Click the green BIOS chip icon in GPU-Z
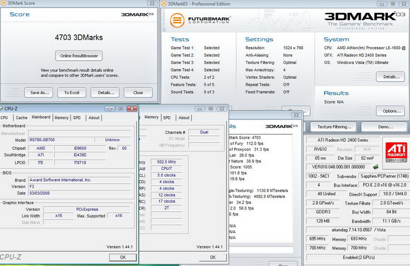The height and width of the screenshot is (266, 410). point(376,167)
